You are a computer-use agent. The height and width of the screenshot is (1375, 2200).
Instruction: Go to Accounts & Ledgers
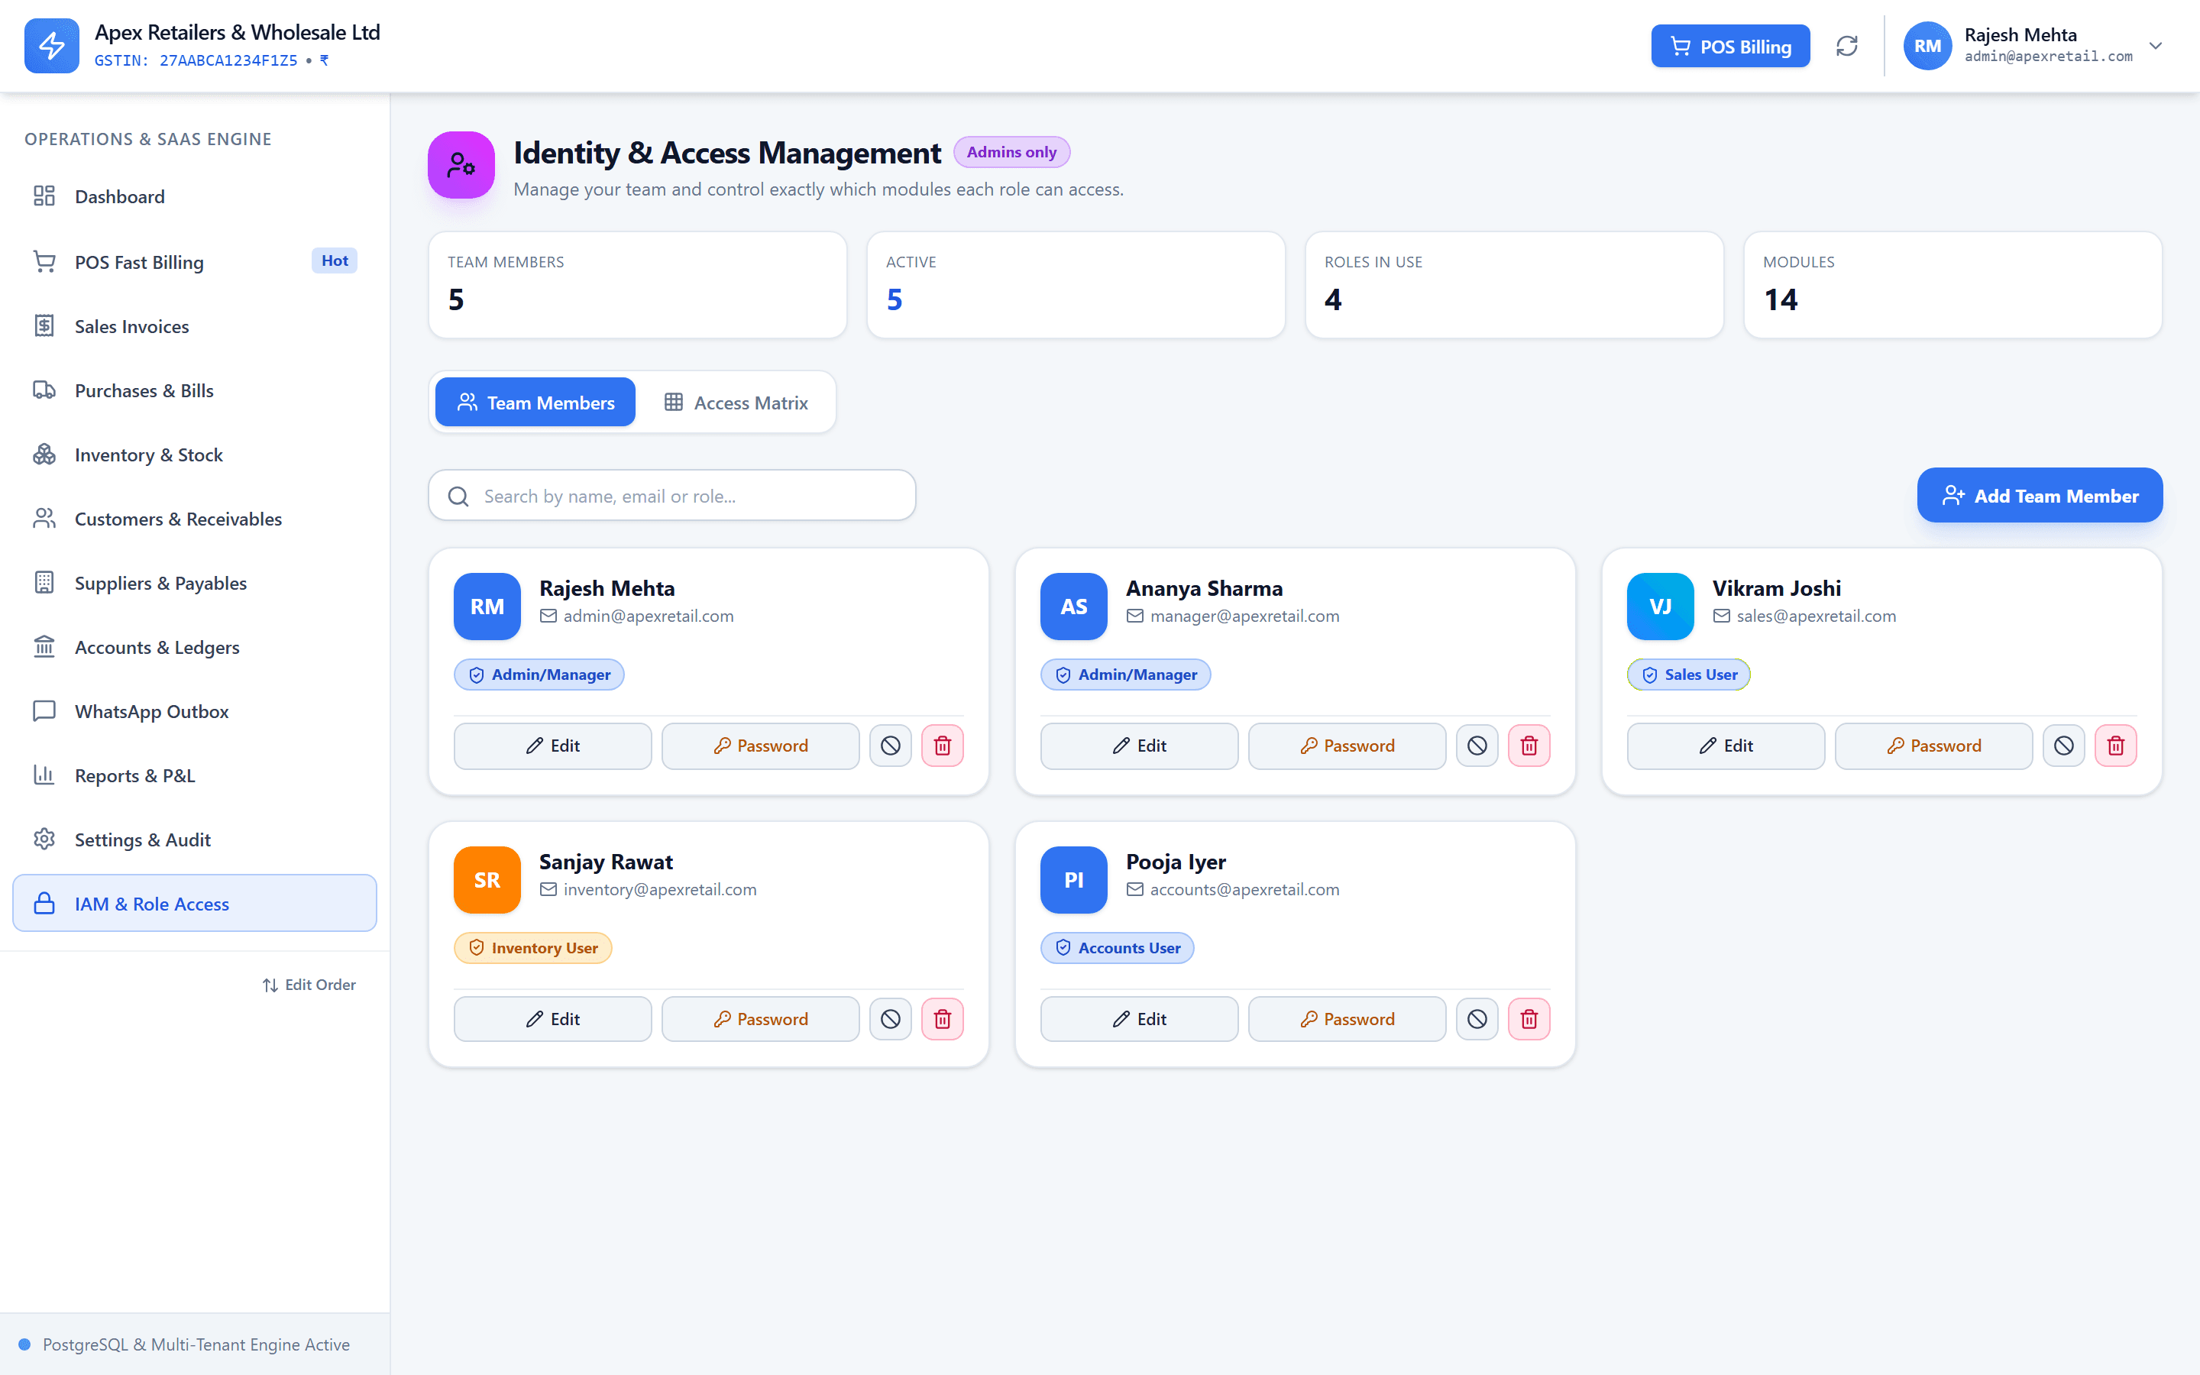click(x=195, y=648)
